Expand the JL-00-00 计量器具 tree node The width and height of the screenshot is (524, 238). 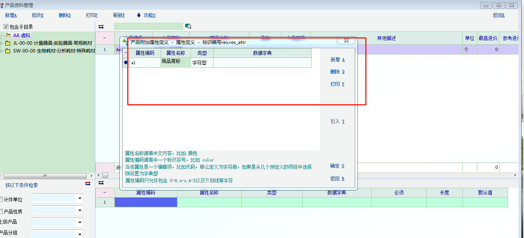2,43
